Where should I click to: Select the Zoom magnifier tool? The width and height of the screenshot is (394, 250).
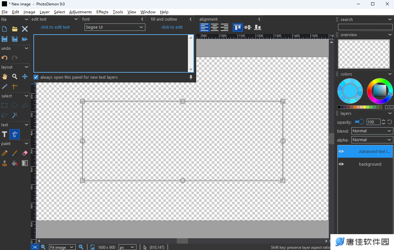click(x=15, y=76)
